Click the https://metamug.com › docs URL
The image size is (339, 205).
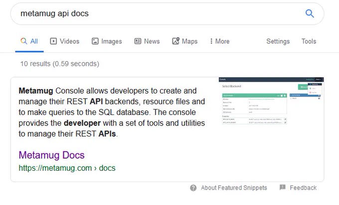point(67,168)
